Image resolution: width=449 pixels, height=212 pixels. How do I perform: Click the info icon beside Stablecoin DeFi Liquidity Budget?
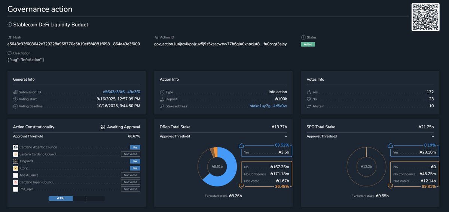click(x=10, y=25)
